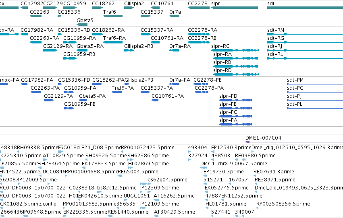Click the CG10761 gene label

coord(162,4)
